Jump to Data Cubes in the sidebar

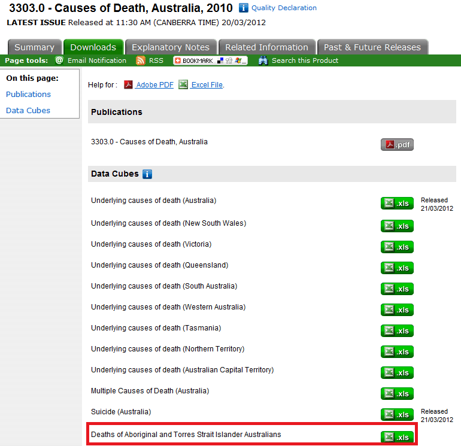[28, 110]
